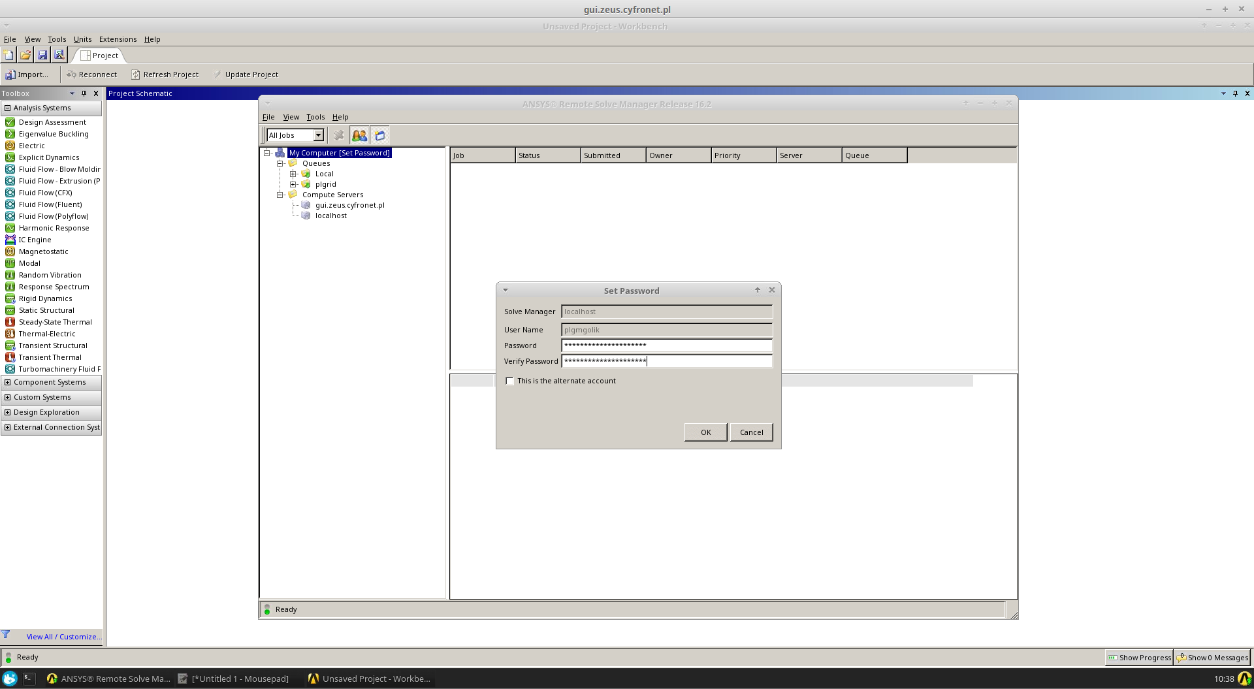Click Refresh Project

pos(165,74)
